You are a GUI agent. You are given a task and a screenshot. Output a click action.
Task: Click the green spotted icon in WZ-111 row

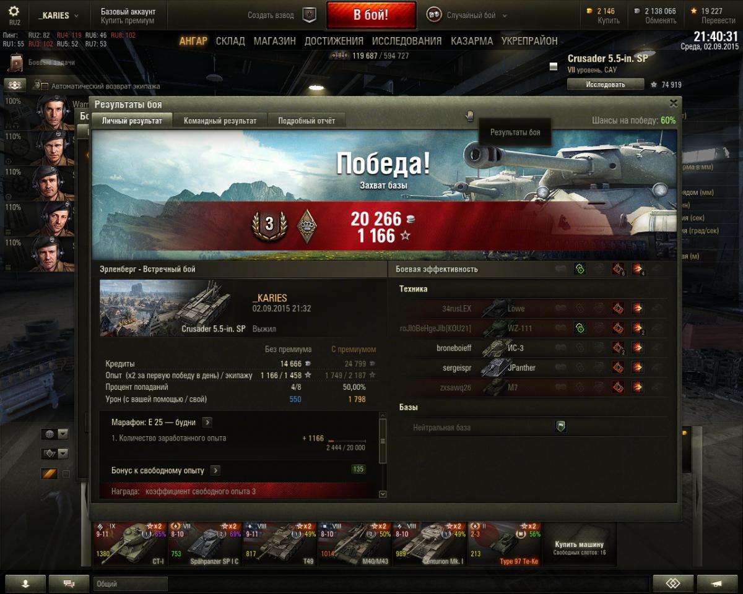point(580,328)
